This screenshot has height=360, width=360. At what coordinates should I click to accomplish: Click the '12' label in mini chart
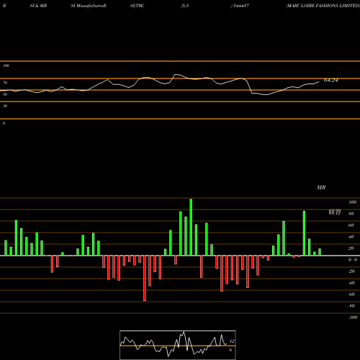tap(232, 341)
